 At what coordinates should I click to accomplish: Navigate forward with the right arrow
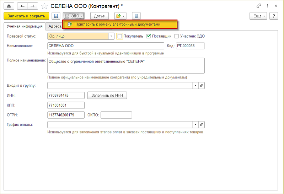tap(33, 6)
